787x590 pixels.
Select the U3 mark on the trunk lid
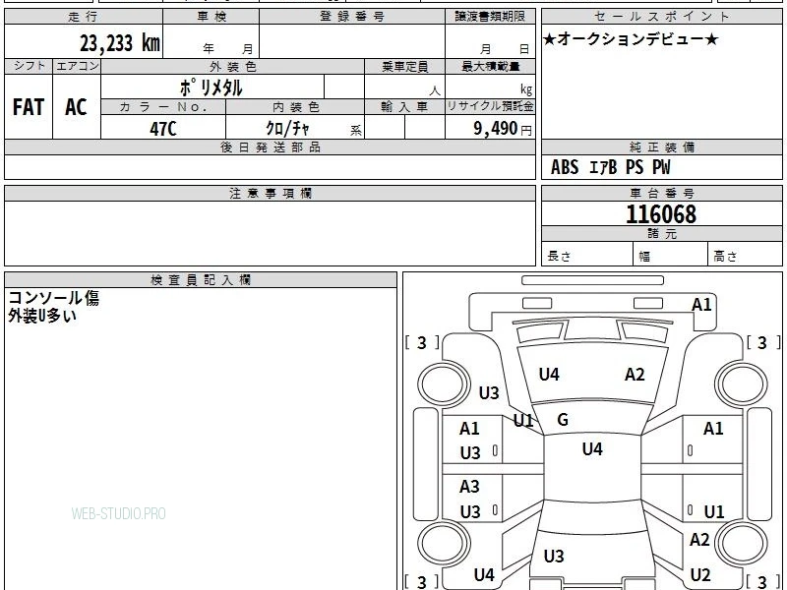(x=554, y=556)
